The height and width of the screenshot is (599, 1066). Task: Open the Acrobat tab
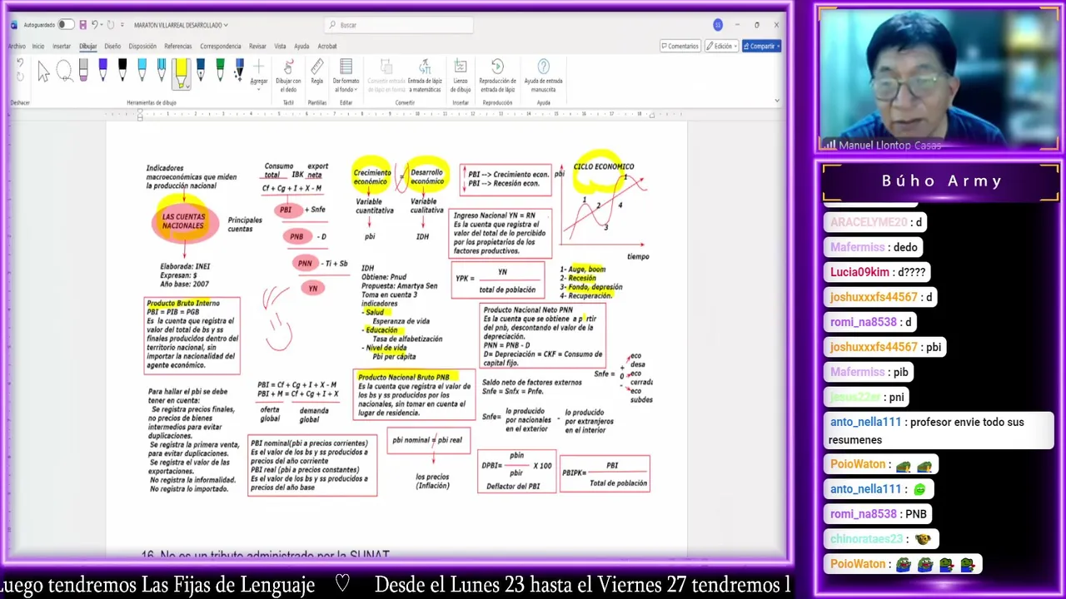click(327, 47)
